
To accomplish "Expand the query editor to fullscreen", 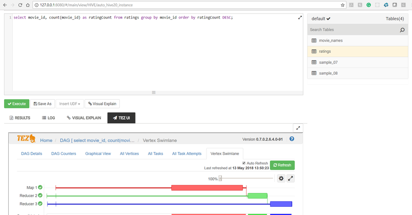I will tap(300, 18).
